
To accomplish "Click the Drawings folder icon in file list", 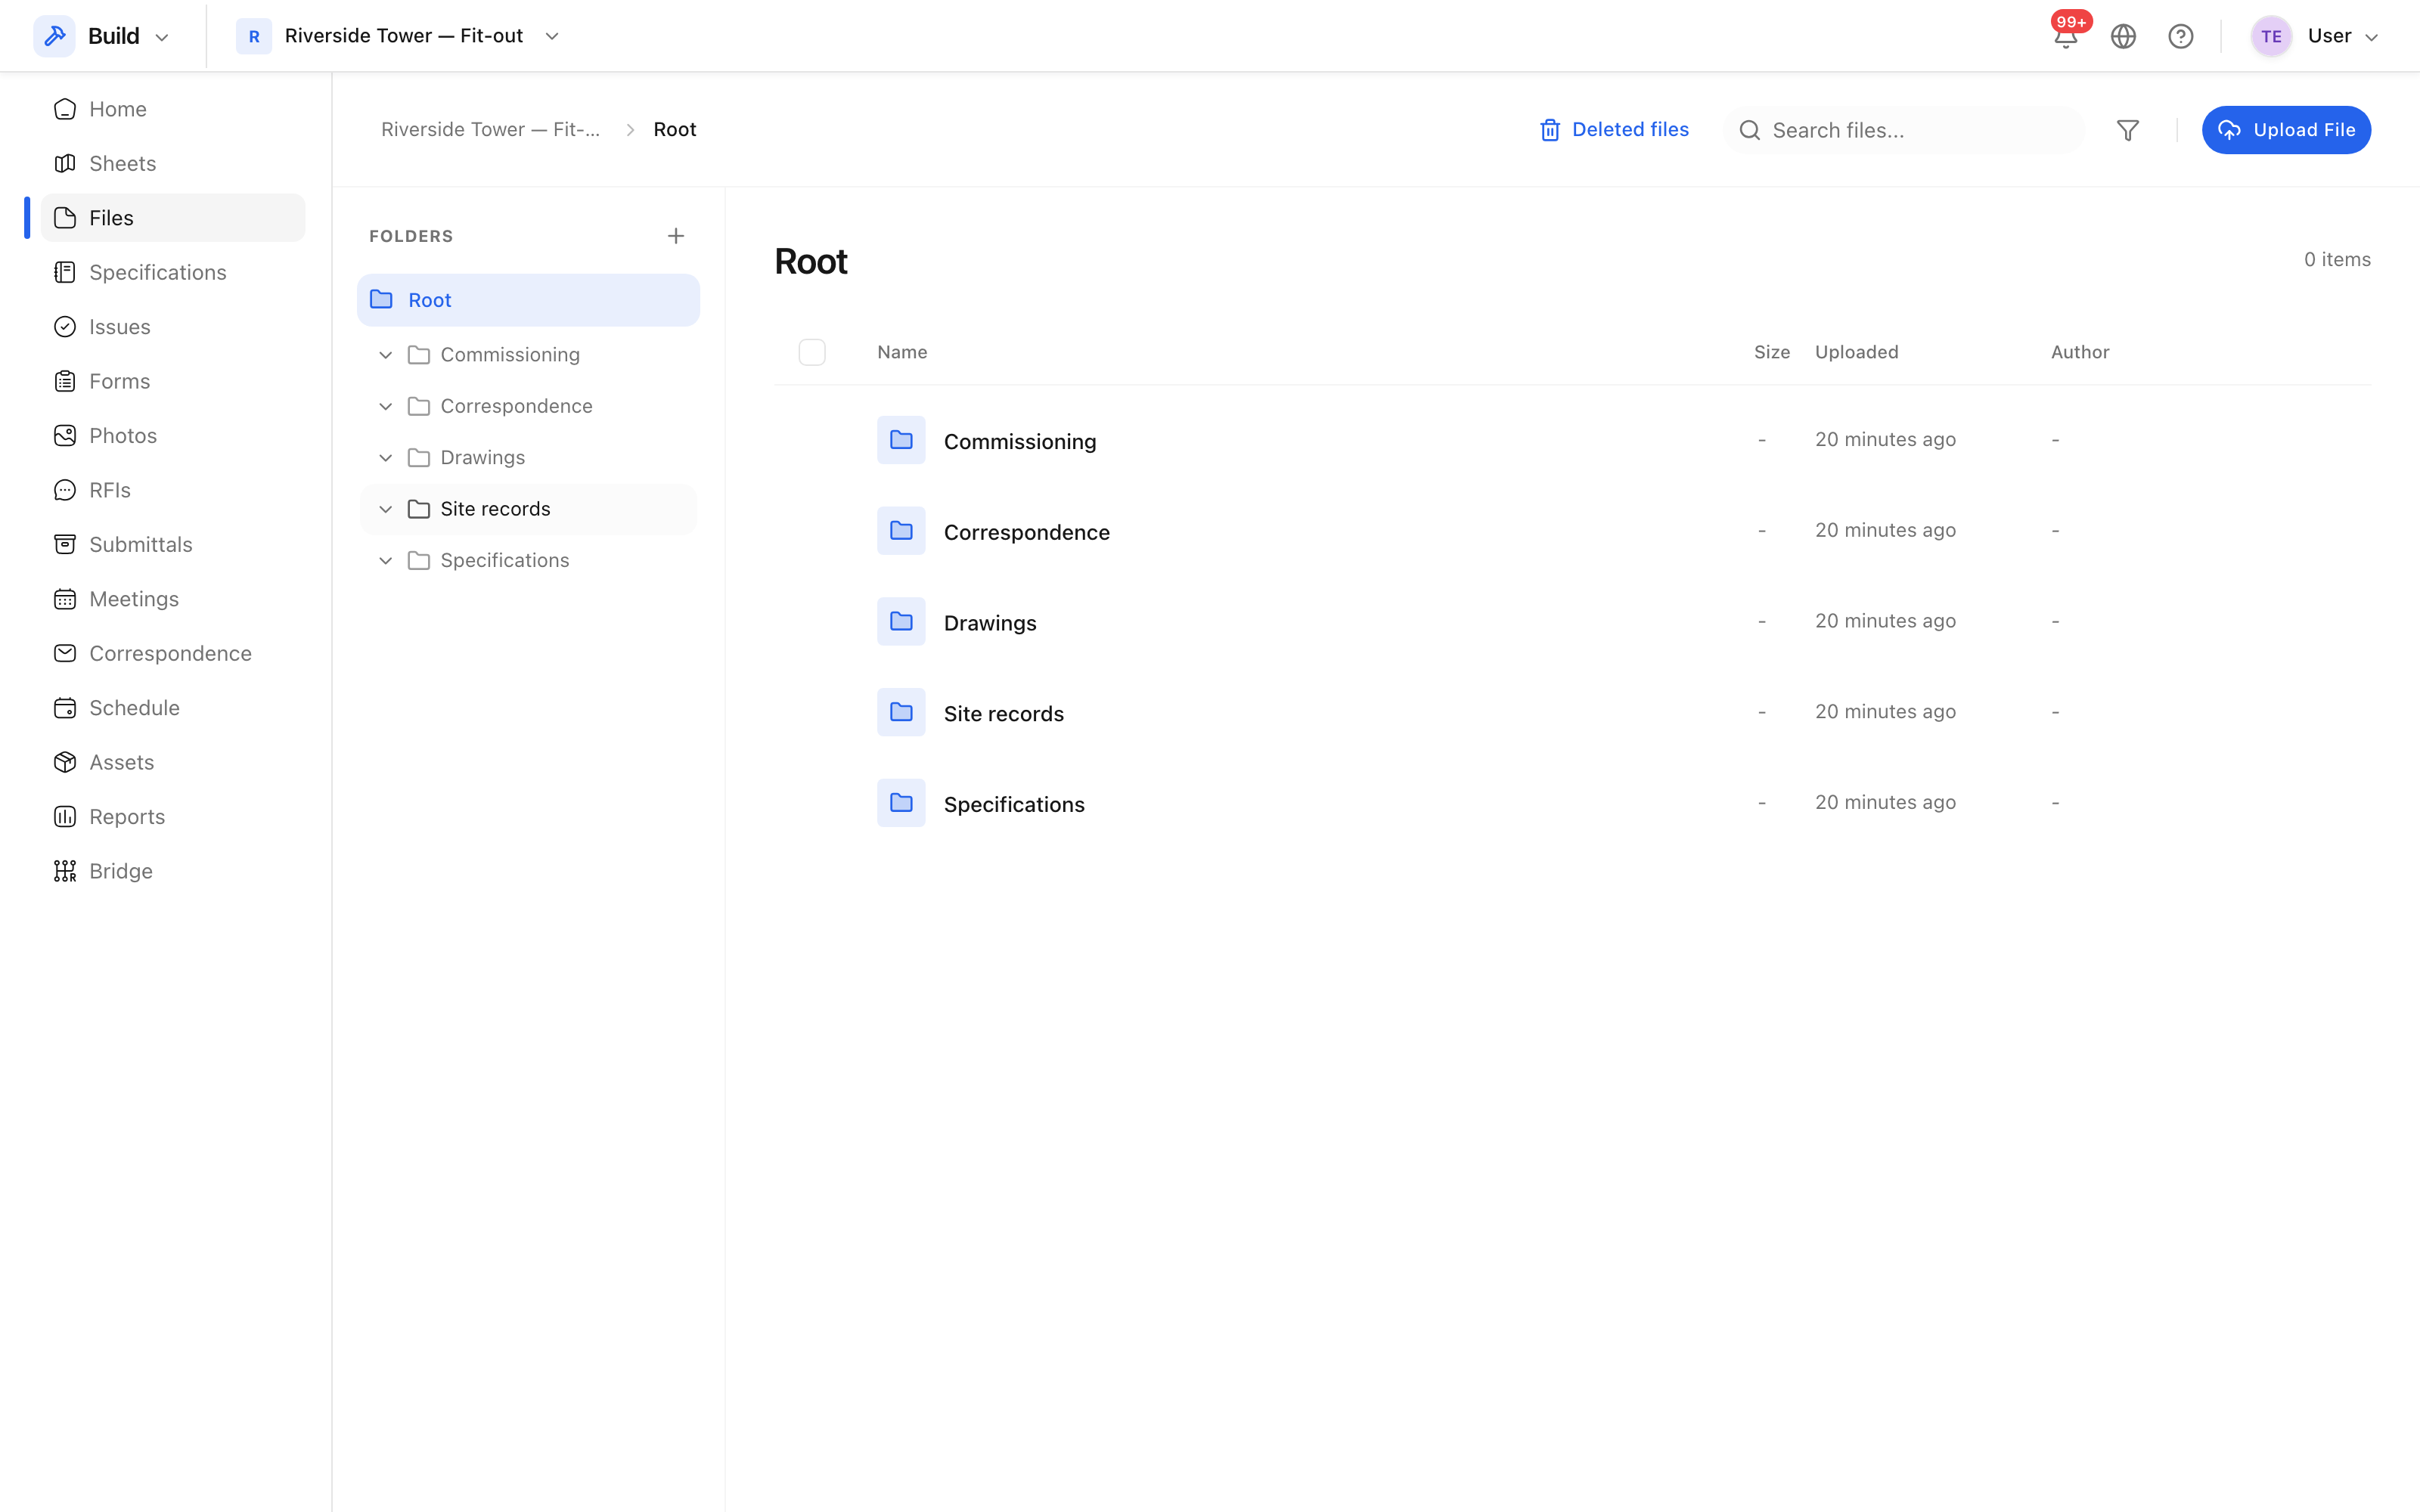I will 901,621.
